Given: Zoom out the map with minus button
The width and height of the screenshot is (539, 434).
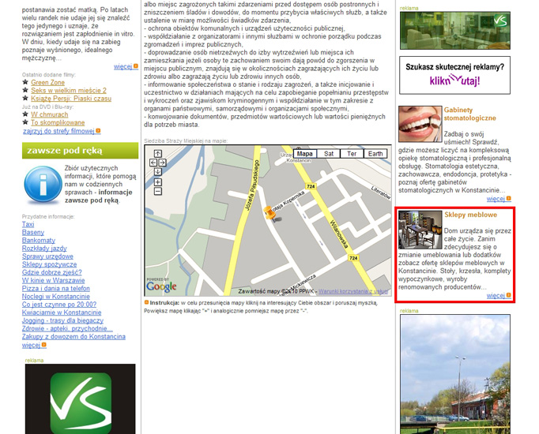Looking at the screenshot, I should point(158,192).
